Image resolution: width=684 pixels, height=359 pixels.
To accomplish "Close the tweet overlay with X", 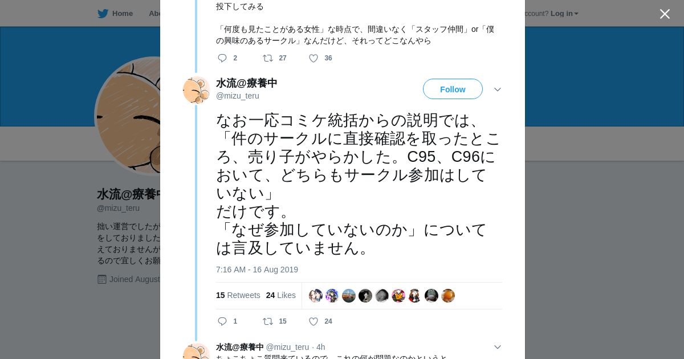I will (x=665, y=14).
